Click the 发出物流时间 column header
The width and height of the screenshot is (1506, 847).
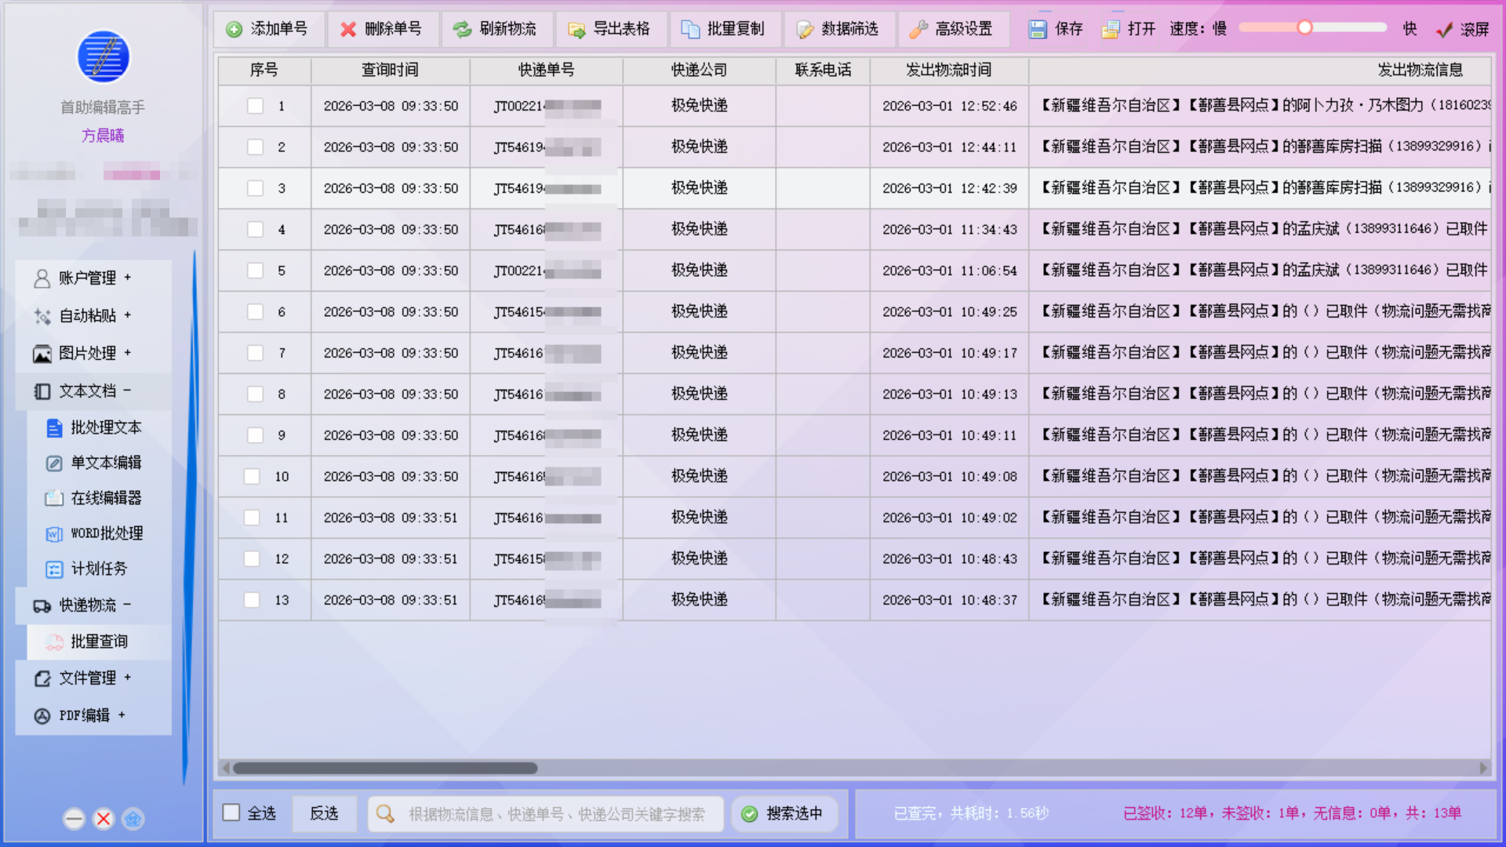949,70
